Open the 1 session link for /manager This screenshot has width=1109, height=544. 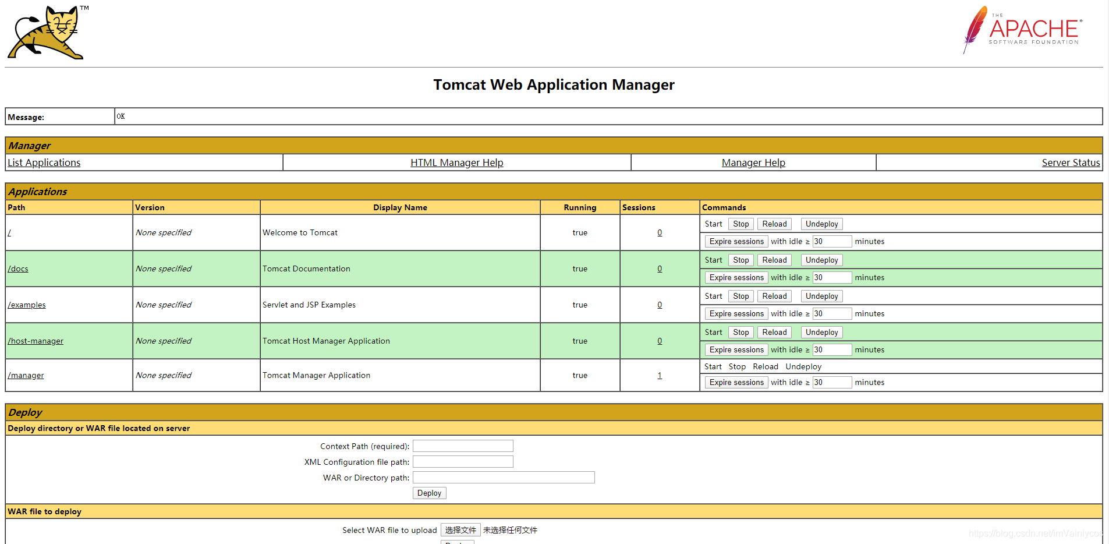(x=660, y=375)
